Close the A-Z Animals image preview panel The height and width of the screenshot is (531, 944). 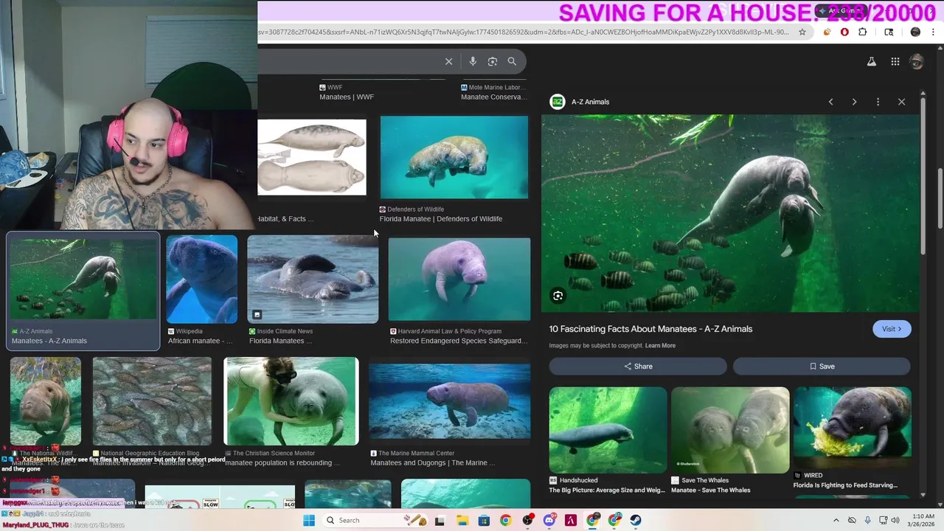tap(901, 102)
